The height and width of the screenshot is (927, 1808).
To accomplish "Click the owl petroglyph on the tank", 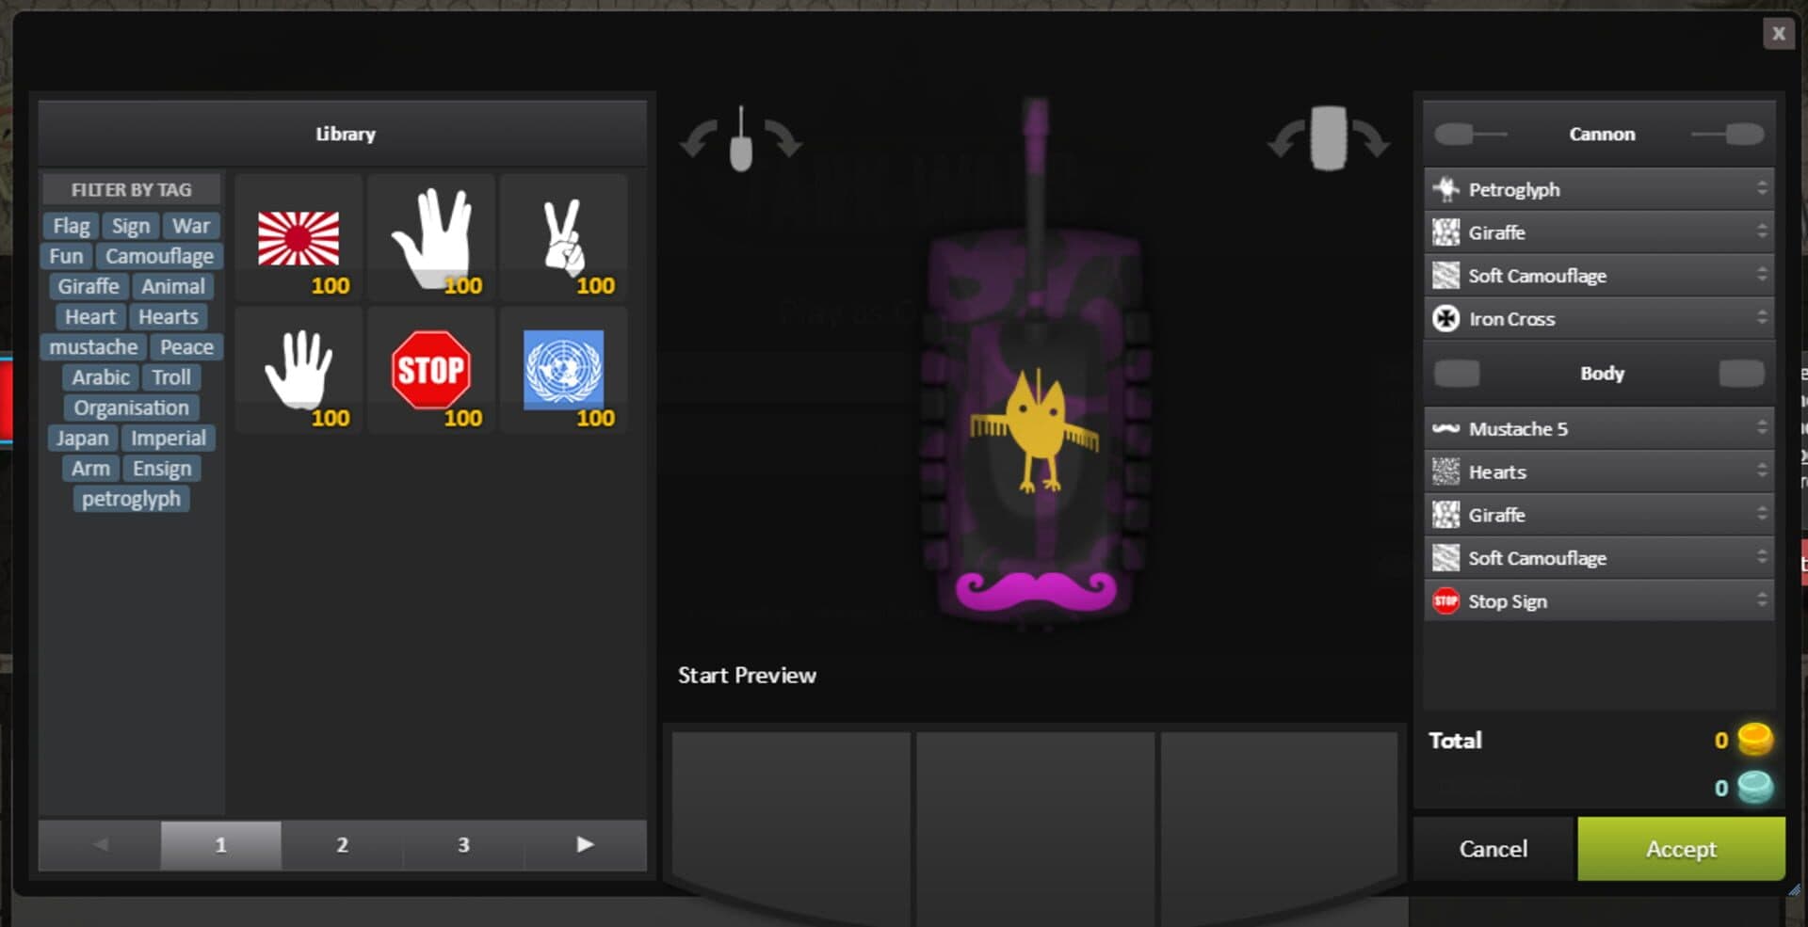I will 1036,433.
